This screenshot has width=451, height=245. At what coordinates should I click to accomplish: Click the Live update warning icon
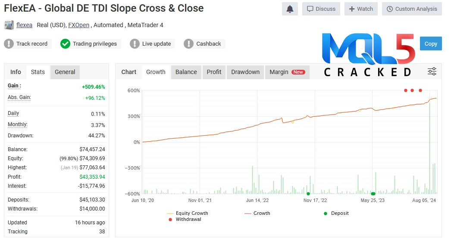(x=135, y=43)
